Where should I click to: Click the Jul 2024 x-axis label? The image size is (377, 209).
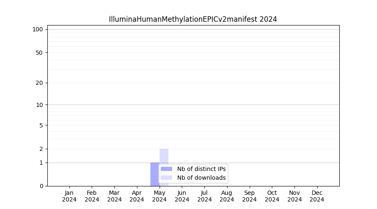[204, 196]
